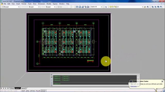Click the status bar tray settings arrow
Image resolution: width=165 pixels, height=92 pixels.
(x=161, y=91)
